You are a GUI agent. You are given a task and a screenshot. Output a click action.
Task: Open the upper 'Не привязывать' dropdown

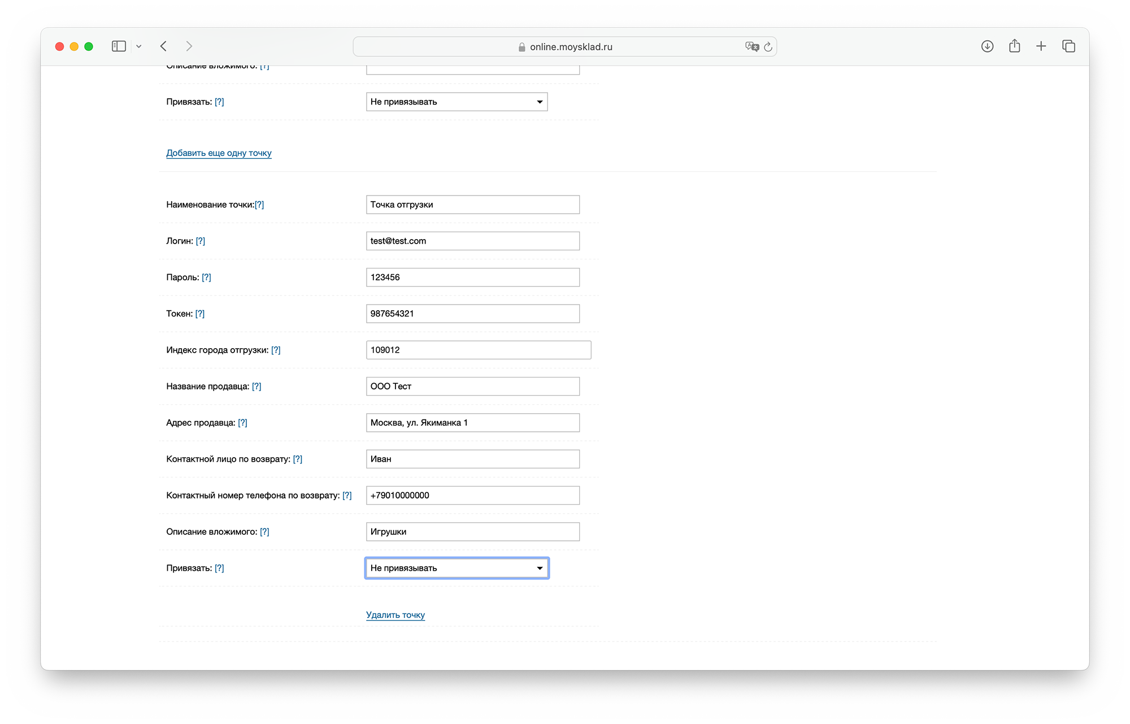pyautogui.click(x=457, y=102)
